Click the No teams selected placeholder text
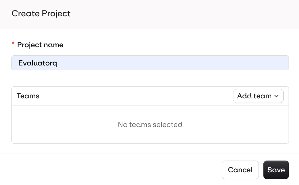Screen dimensions: 299x185 pyautogui.click(x=150, y=124)
